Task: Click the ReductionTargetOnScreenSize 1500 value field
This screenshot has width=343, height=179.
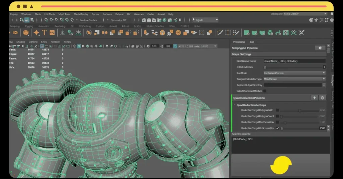Action: [x=322, y=128]
